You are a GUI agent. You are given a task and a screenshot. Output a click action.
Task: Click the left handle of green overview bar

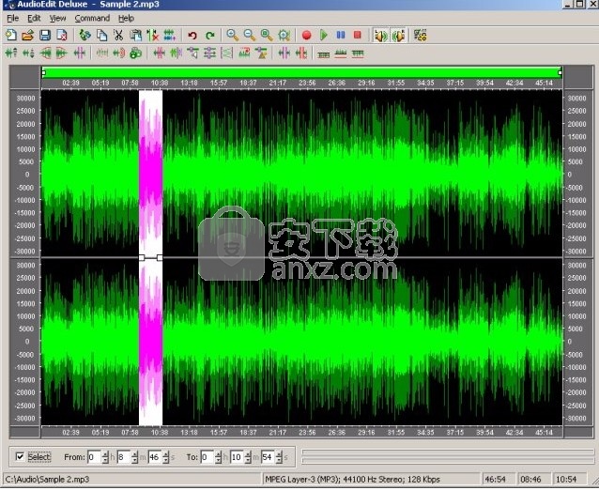(x=43, y=72)
